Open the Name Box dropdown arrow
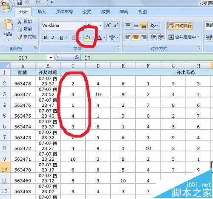The image size is (213, 199). point(51,58)
